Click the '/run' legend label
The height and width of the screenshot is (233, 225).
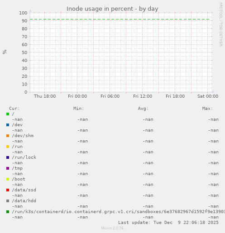17,147
